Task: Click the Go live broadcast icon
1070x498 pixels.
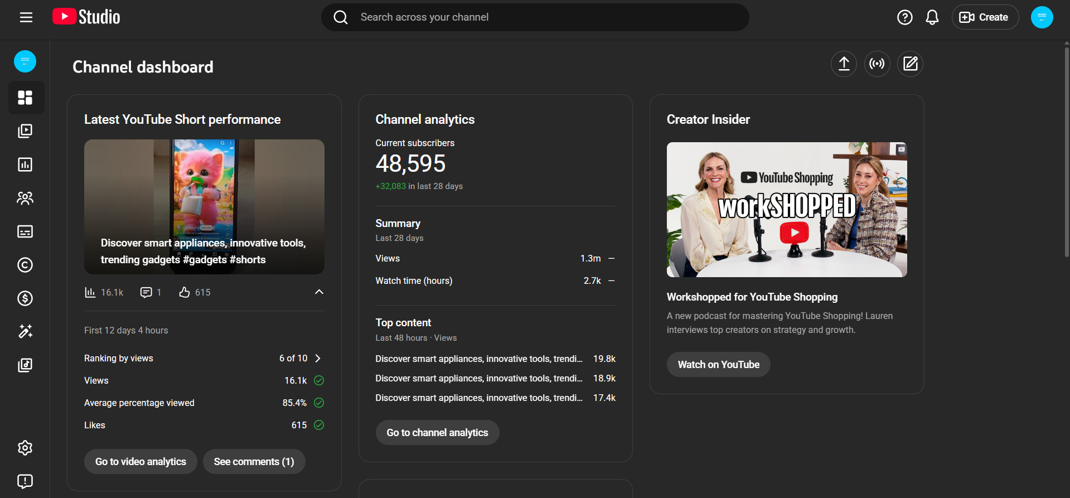Action: click(877, 64)
